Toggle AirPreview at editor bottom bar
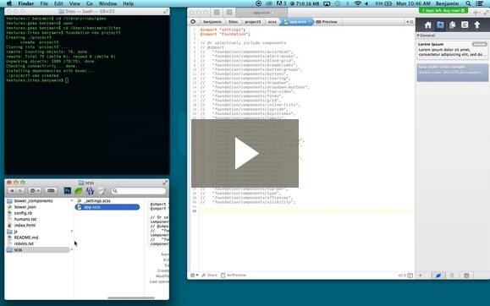This screenshot has height=306, width=490. [234, 275]
